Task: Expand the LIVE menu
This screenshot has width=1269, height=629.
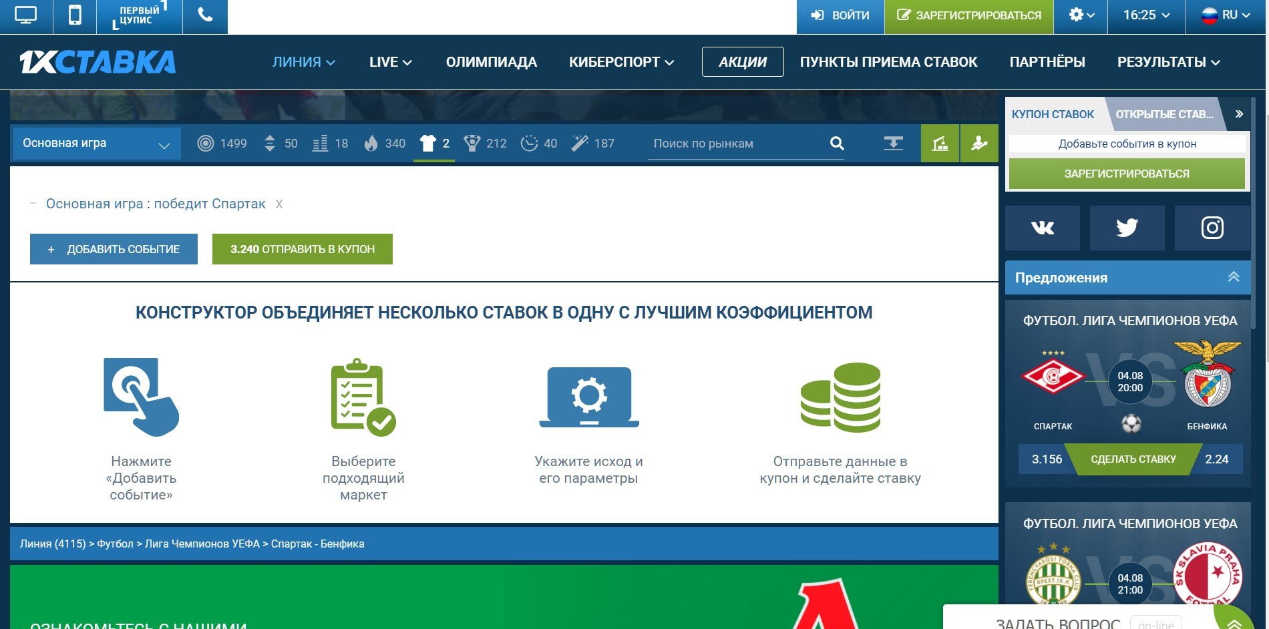Action: point(390,62)
